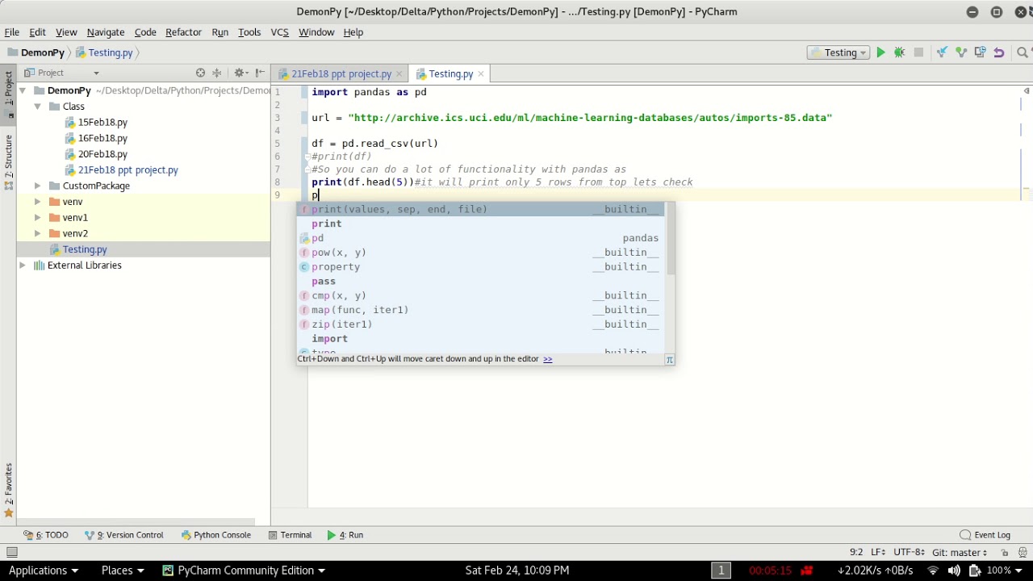Open the VCS menu
1033x581 pixels.
click(279, 32)
